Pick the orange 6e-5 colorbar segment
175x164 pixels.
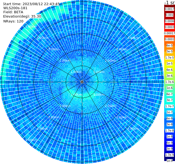pyautogui.click(x=170, y=45)
